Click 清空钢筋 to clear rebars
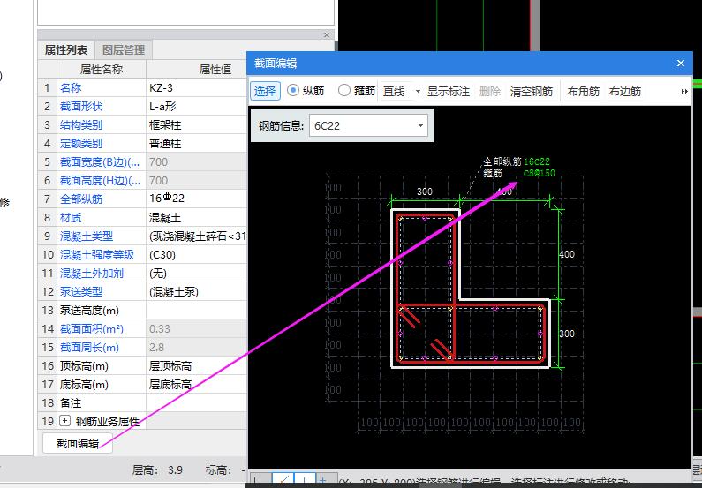Viewport: 702px width, 488px height. (x=532, y=91)
